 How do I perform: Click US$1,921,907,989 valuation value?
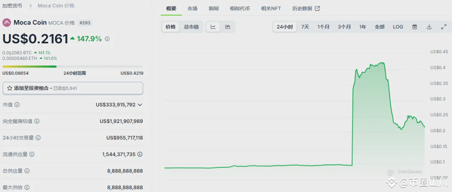pyautogui.click(x=121, y=121)
